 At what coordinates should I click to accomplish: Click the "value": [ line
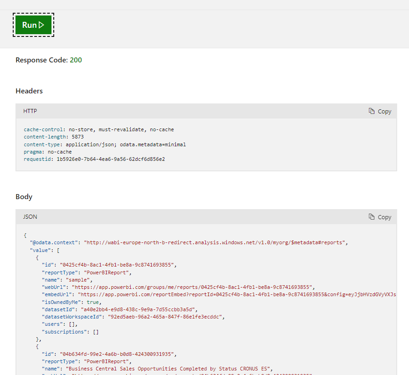click(x=45, y=250)
